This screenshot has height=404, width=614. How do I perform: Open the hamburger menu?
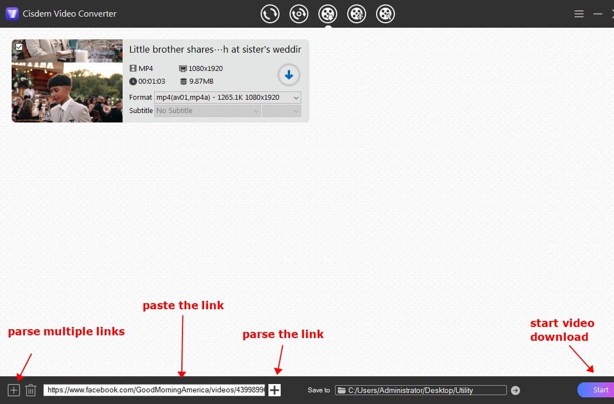[579, 14]
